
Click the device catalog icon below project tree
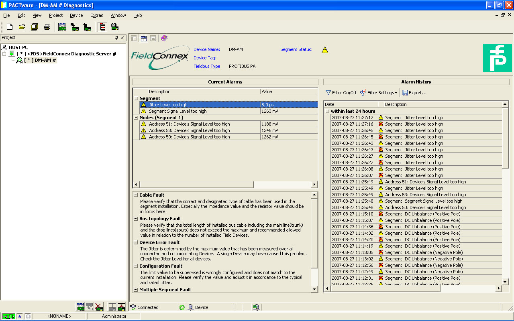click(81, 307)
